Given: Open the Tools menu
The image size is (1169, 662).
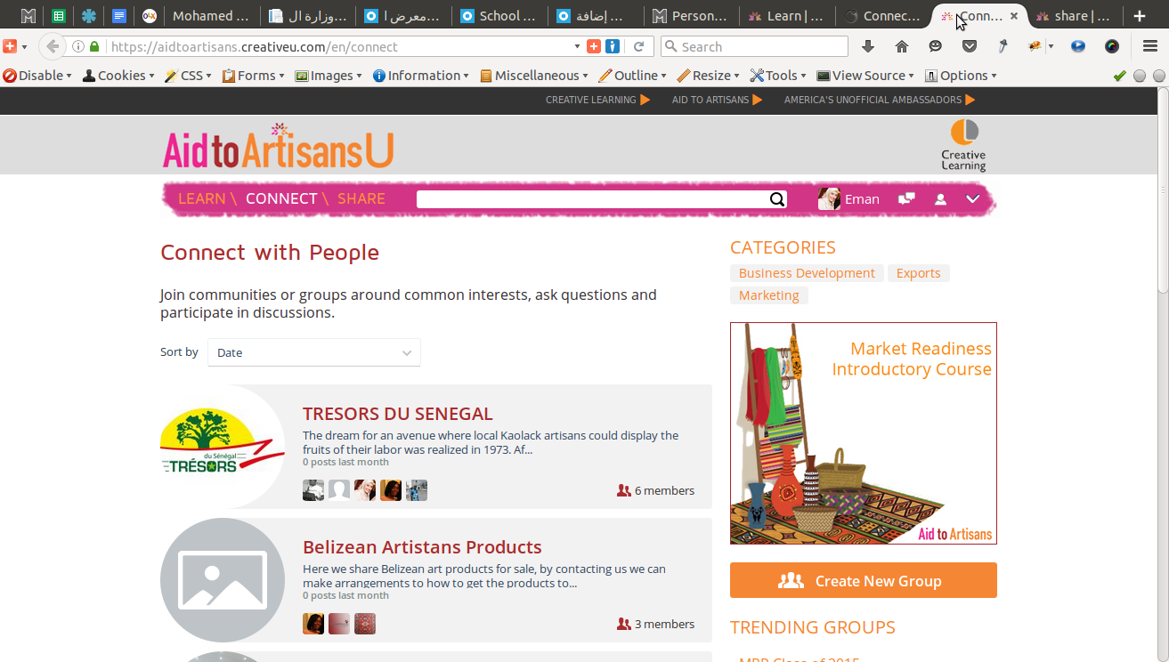Looking at the screenshot, I should [778, 76].
